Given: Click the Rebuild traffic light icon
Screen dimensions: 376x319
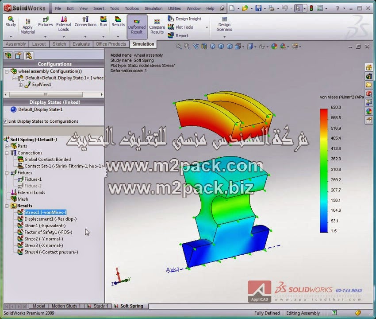Looking at the screenshot, I should pyautogui.click(x=311, y=8).
